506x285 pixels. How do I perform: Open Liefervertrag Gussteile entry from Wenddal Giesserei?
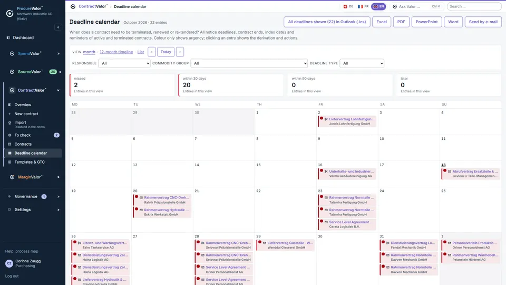coord(285,245)
